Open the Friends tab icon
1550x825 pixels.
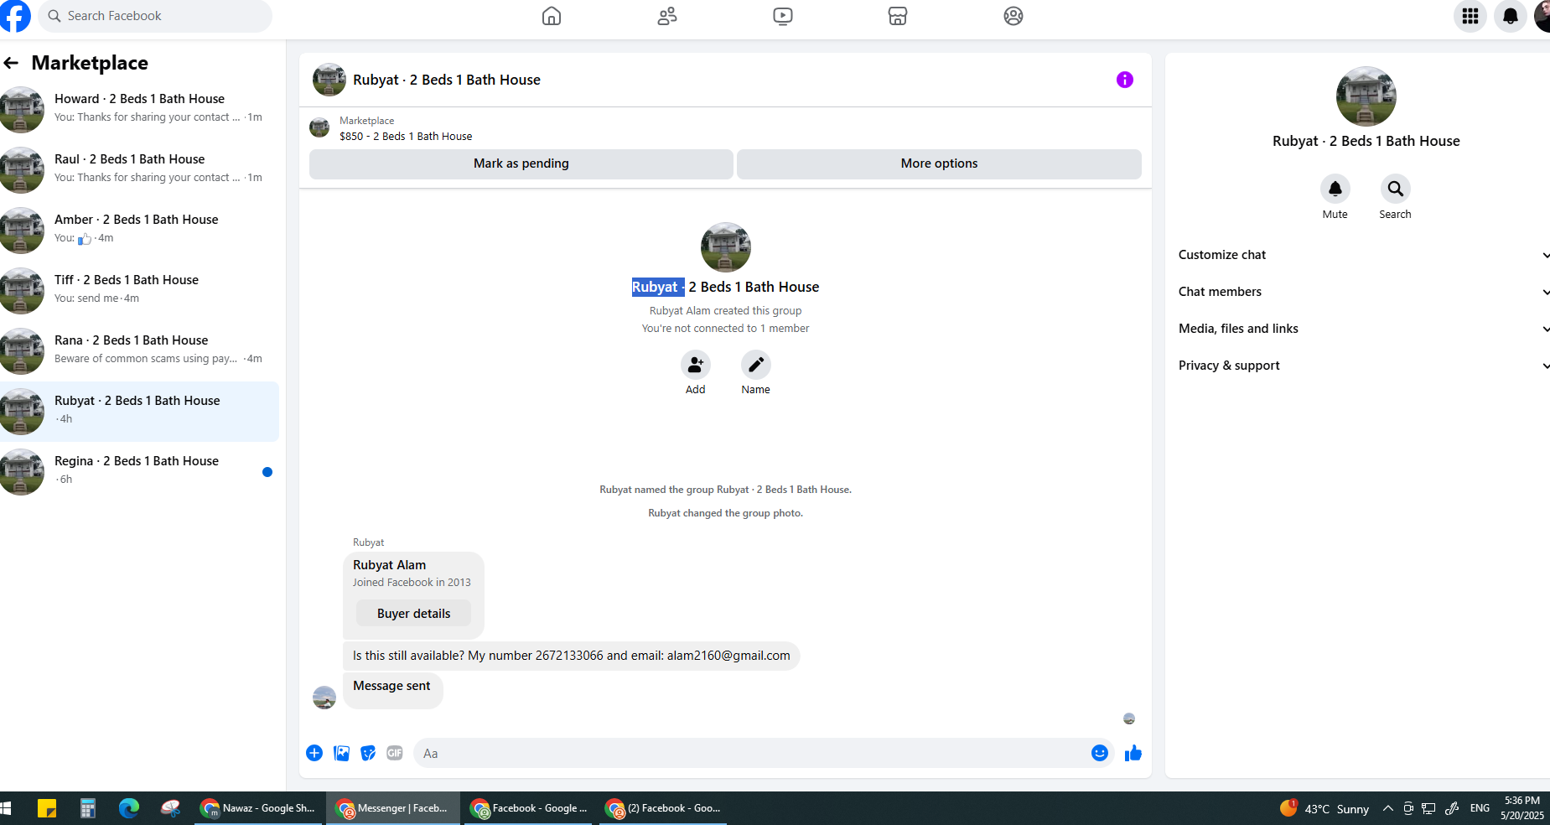[x=667, y=16]
